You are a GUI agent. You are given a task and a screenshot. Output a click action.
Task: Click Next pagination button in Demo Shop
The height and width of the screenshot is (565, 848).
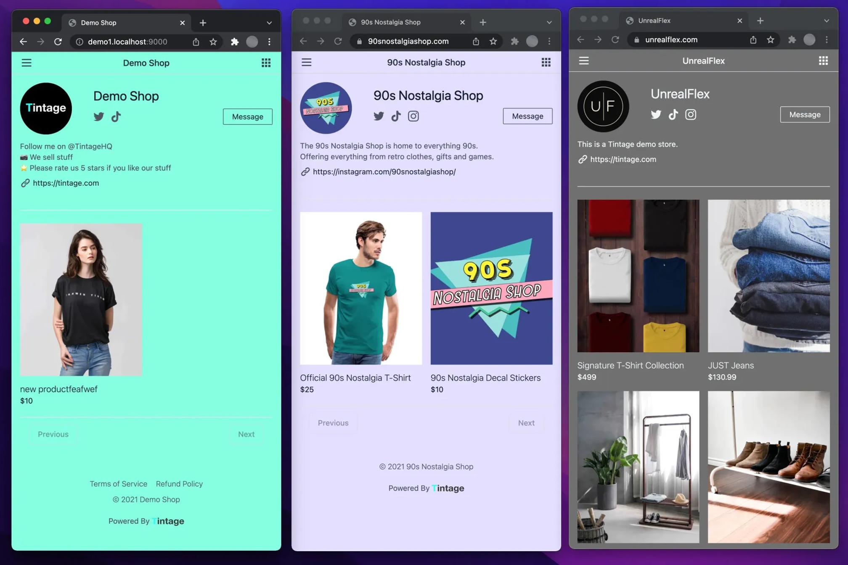(246, 434)
